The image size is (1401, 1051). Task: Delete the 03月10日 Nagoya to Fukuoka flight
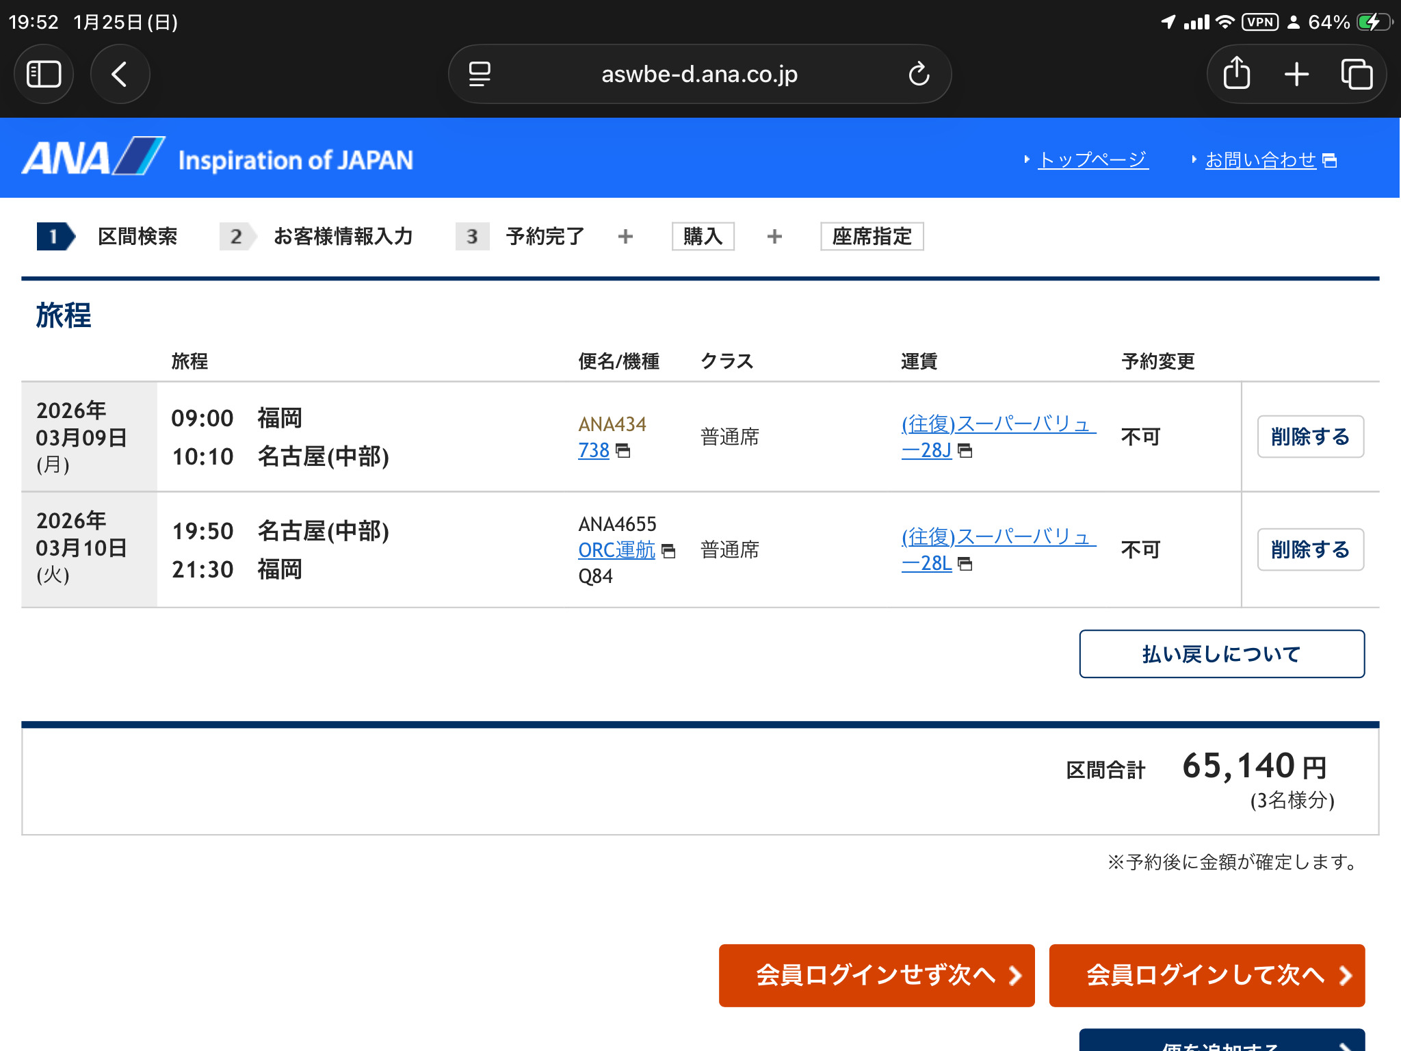click(1309, 549)
